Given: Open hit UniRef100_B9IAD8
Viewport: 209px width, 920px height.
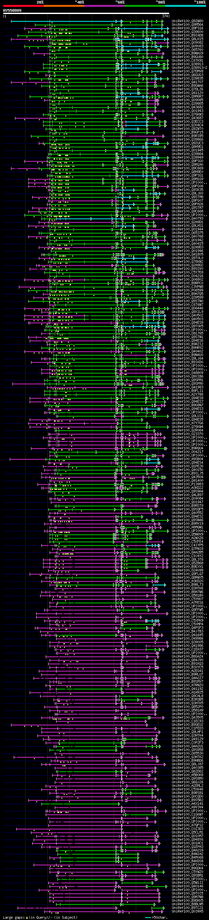Looking at the screenshot, I should click(x=187, y=35).
